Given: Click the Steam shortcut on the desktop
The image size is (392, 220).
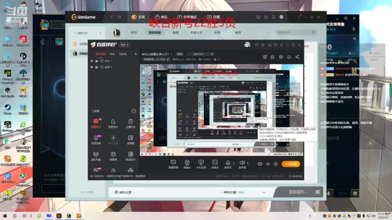Looking at the screenshot, I should [x=7, y=110].
